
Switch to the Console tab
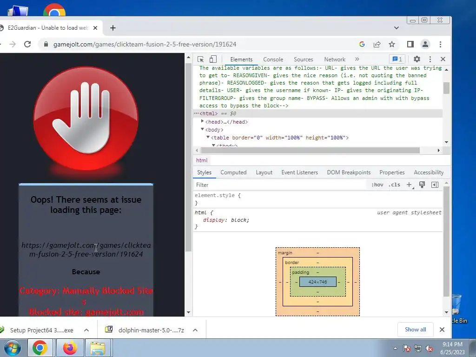point(273,59)
